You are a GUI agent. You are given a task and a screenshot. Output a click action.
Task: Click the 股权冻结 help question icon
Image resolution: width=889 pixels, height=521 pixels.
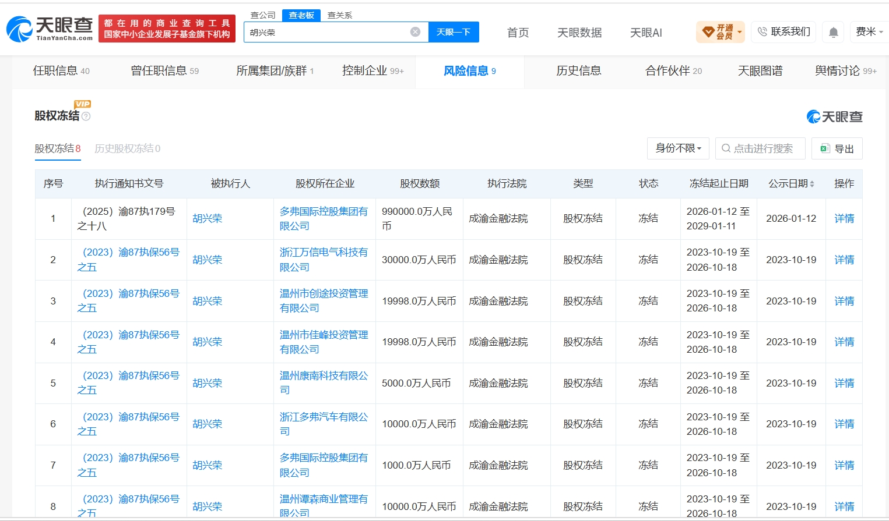[x=86, y=116]
